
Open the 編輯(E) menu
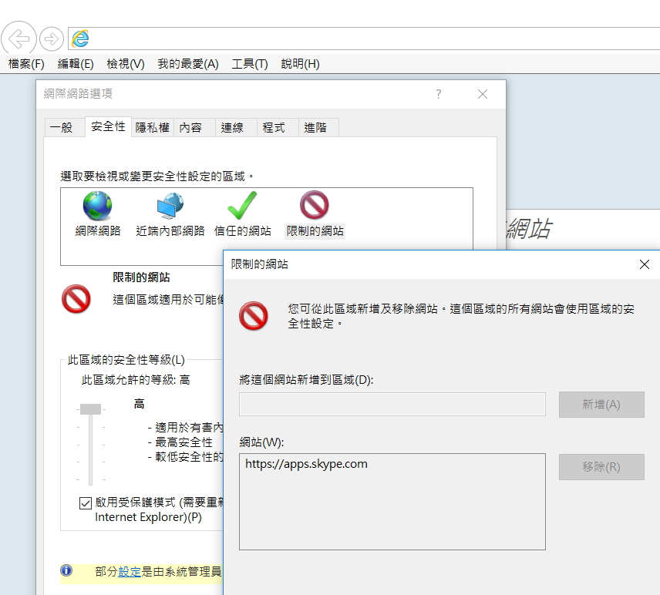76,63
